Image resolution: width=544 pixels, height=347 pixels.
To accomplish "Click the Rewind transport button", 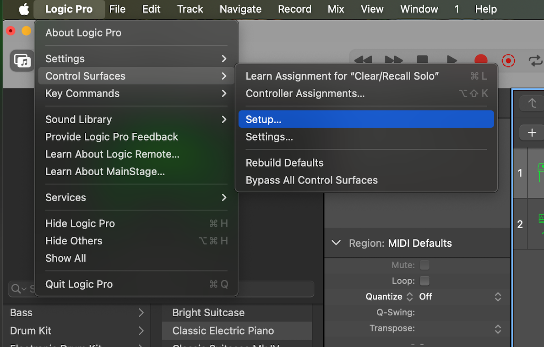I will tap(363, 60).
